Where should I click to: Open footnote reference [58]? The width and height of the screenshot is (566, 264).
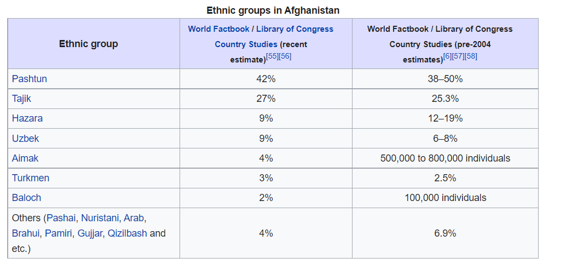(x=471, y=56)
